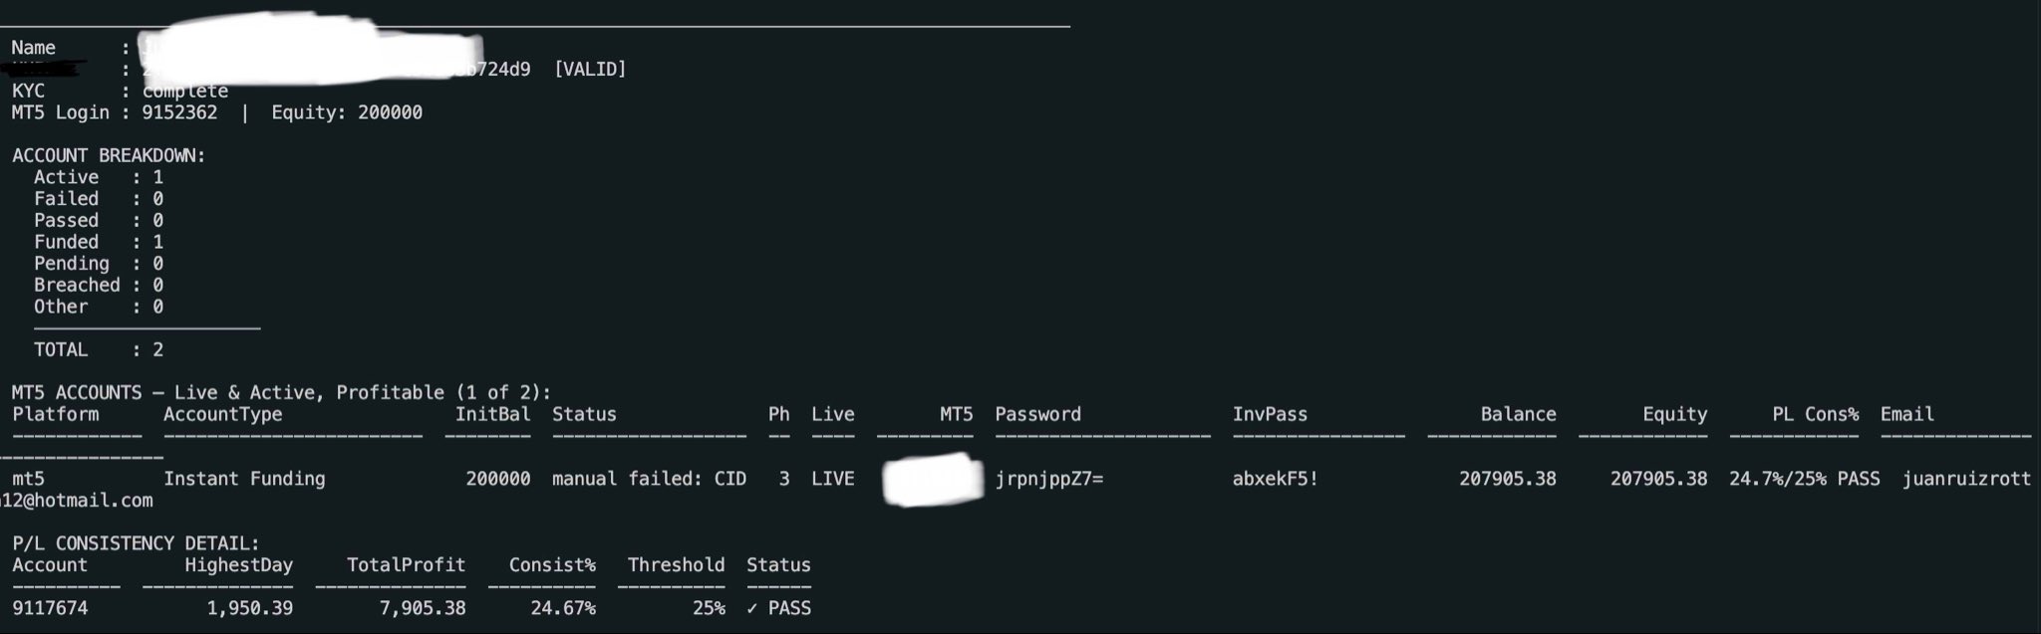Select the Active count line
The height and width of the screenshot is (634, 2041).
coord(98,177)
